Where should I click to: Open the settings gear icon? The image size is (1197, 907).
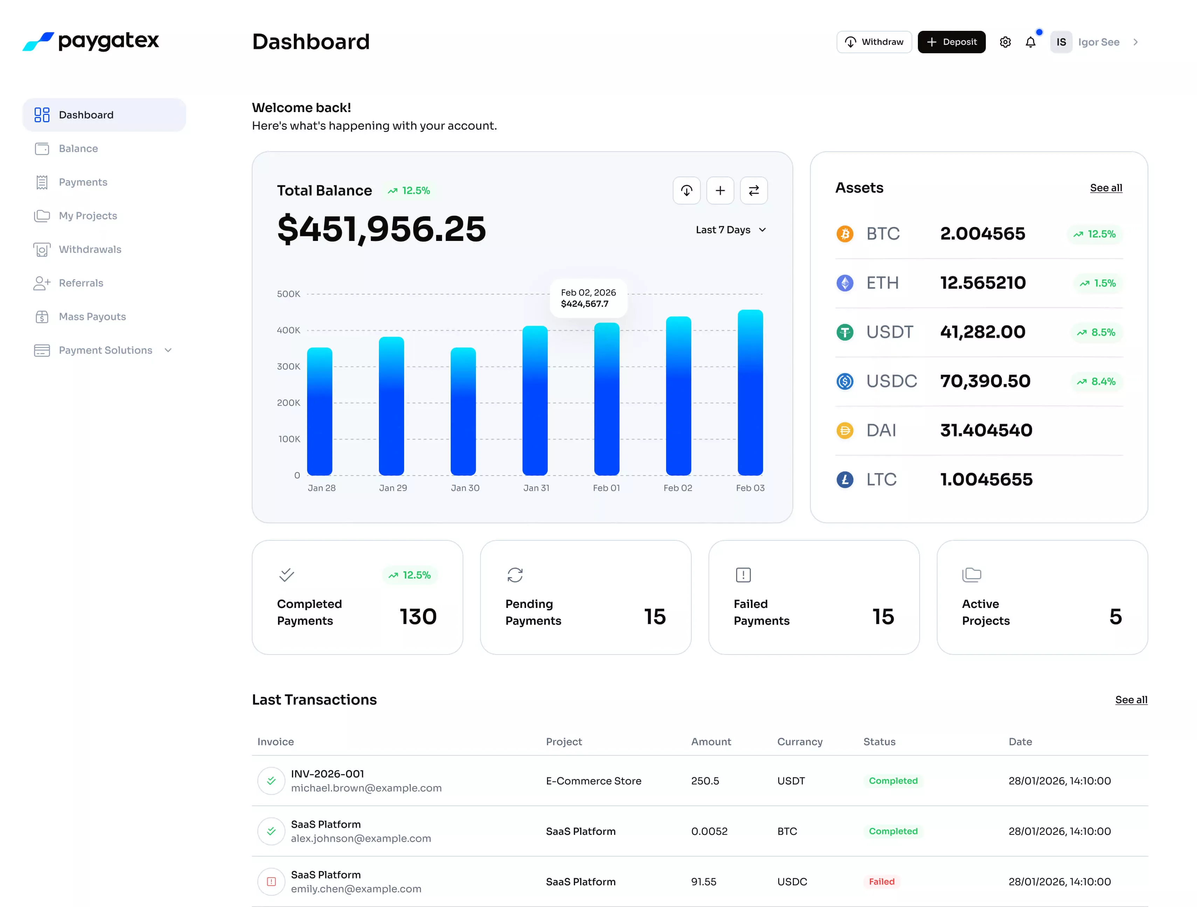[1005, 42]
